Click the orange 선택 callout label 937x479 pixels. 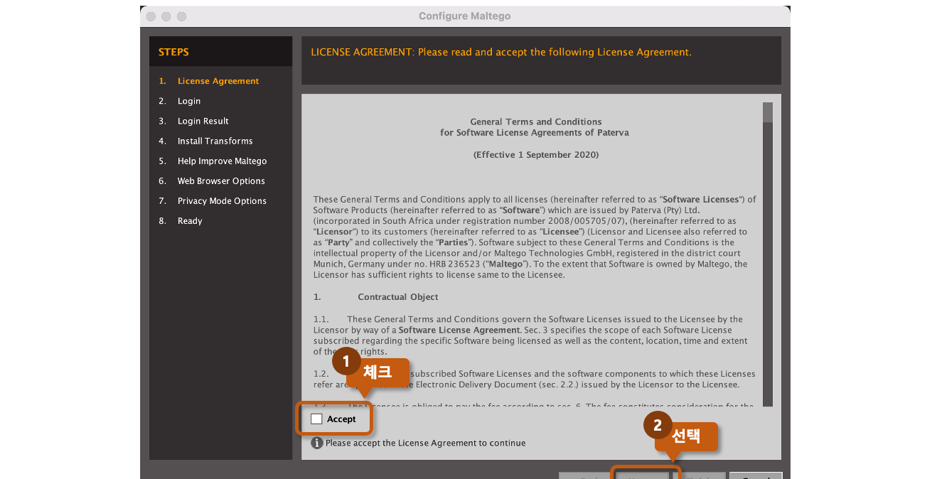coord(686,436)
